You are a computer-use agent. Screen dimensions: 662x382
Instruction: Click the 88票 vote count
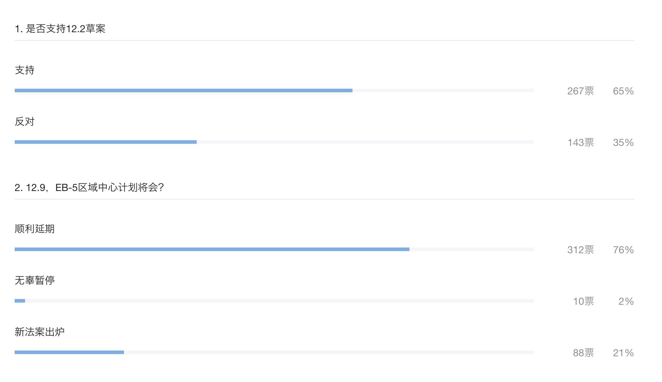(583, 353)
